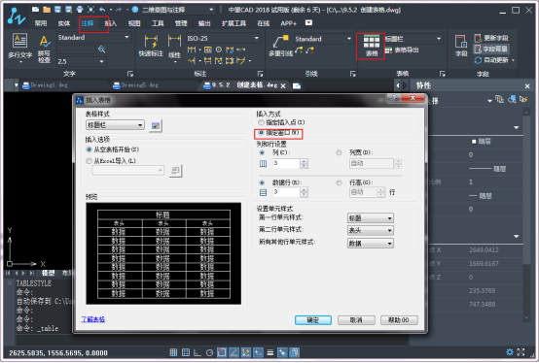
Task: Open the workspace 二维草图与注释 dropdown
Action: (x=178, y=10)
